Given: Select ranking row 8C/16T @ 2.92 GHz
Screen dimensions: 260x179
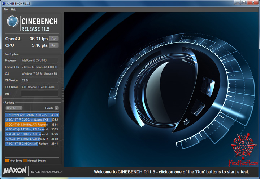Looking at the screenshot, I should [32, 144].
